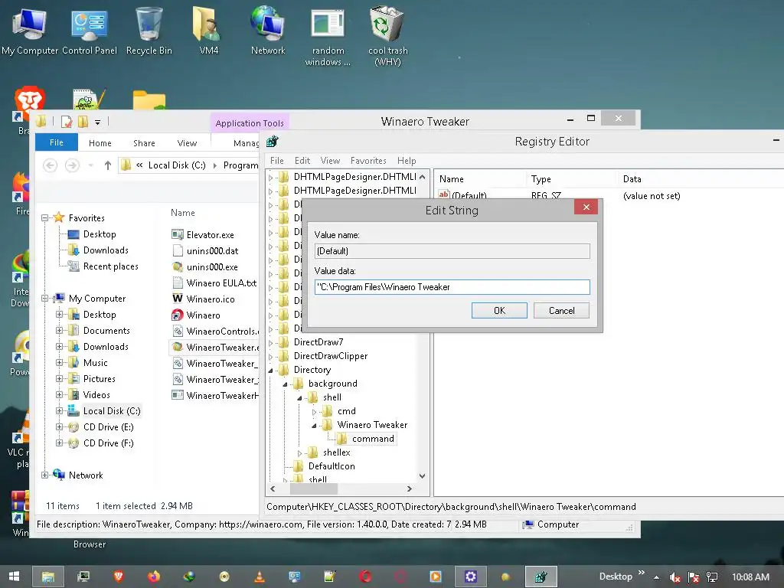Open the cool trash (WHY) icon
Viewport: 784px width, 588px height.
387,36
